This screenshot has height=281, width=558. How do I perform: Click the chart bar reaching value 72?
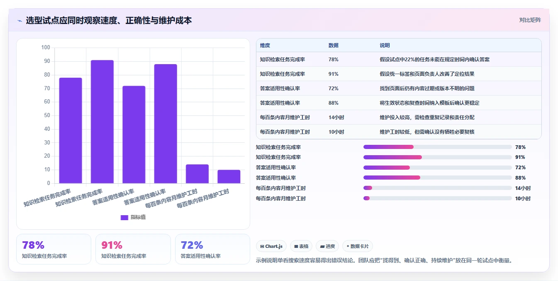[x=134, y=134]
